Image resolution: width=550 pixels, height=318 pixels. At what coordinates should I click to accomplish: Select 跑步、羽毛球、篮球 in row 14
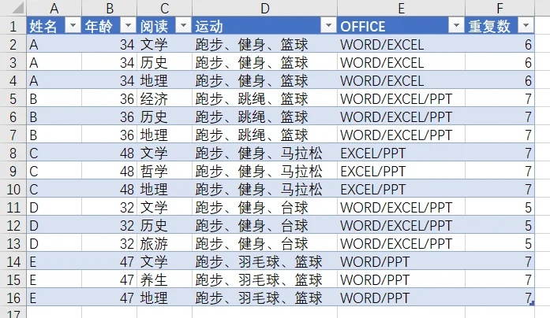pyautogui.click(x=265, y=261)
